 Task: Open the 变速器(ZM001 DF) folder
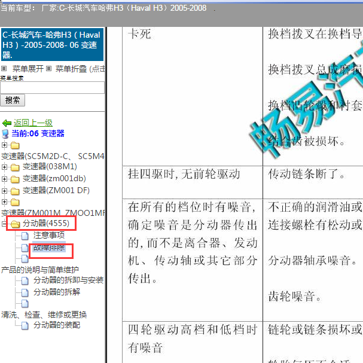[56, 191]
